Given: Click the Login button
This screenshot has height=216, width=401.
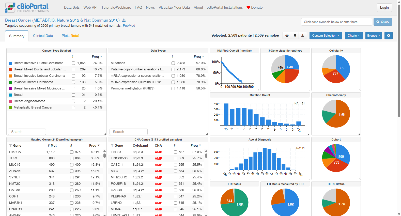Looking at the screenshot, I should point(384,7).
